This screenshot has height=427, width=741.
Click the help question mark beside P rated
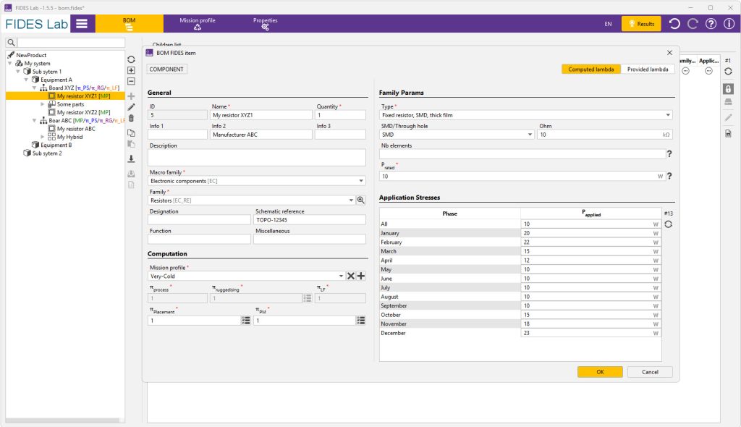click(669, 176)
